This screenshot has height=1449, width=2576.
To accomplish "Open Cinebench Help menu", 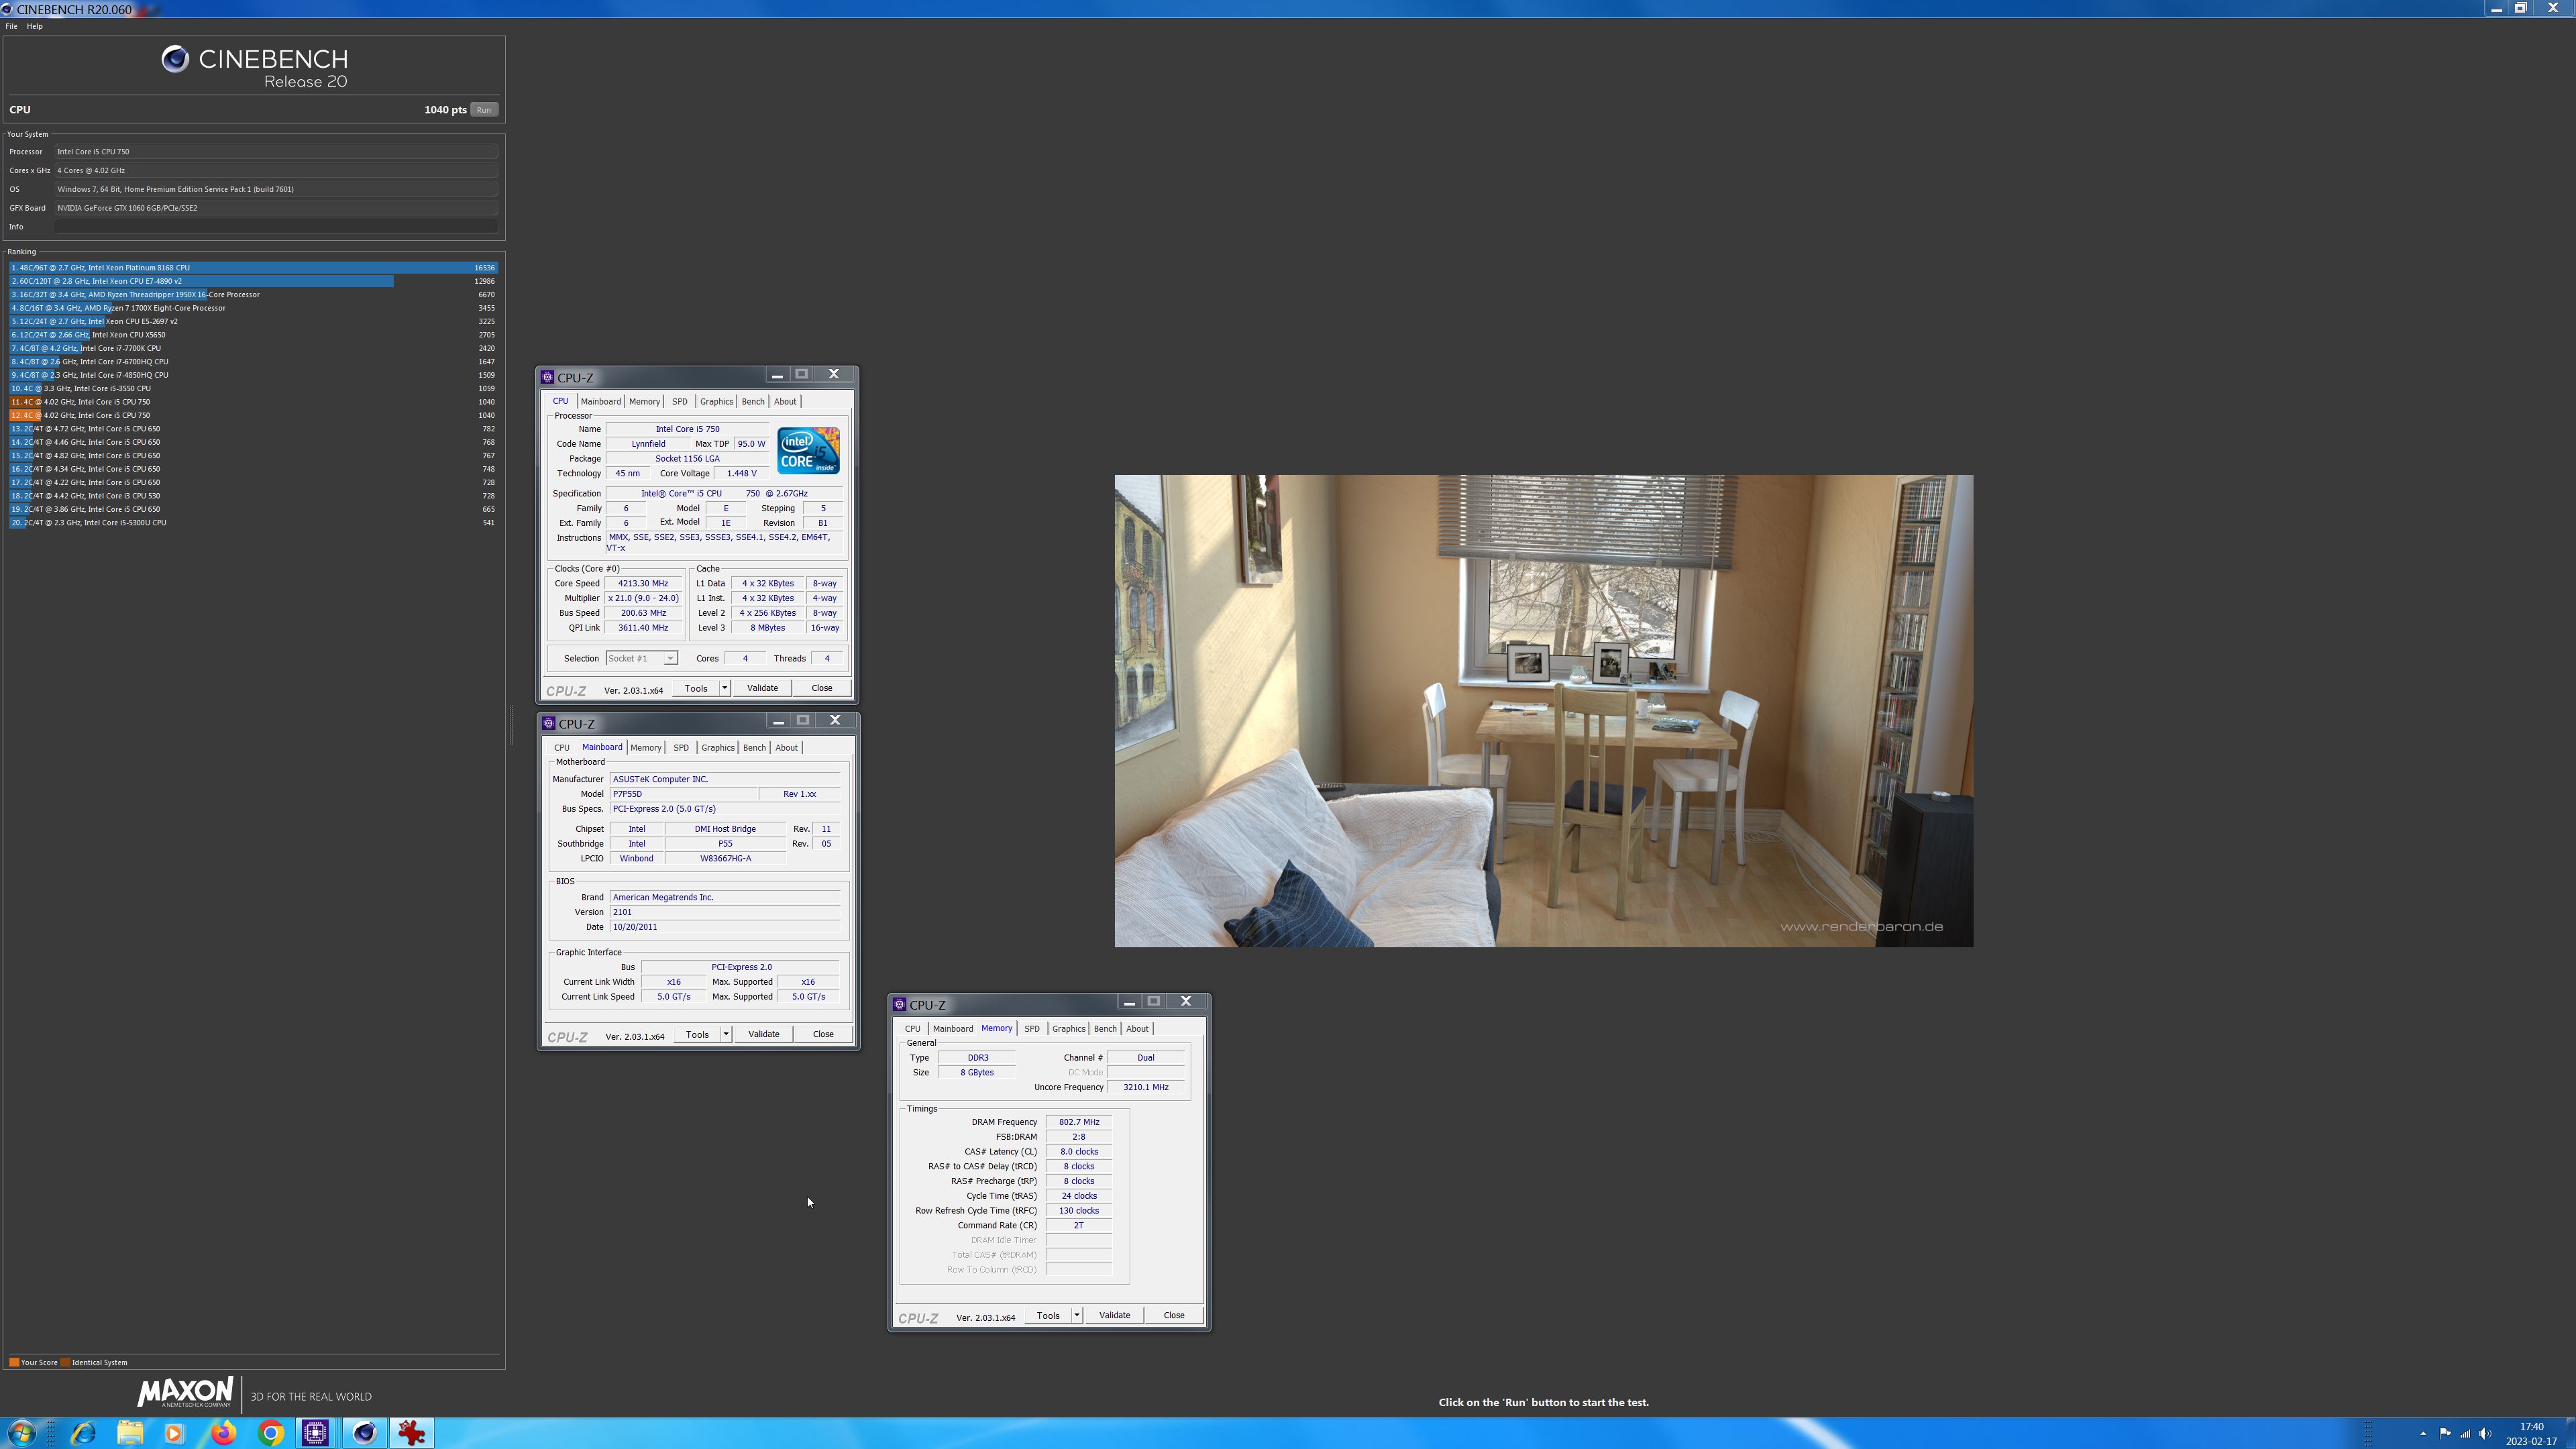I will pyautogui.click(x=34, y=26).
